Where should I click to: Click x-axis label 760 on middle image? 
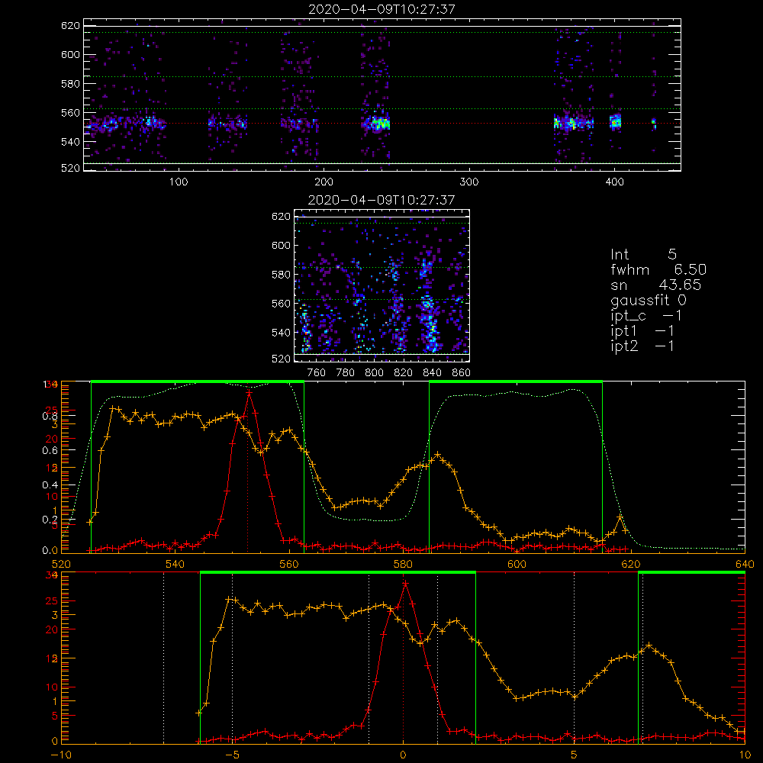[317, 373]
